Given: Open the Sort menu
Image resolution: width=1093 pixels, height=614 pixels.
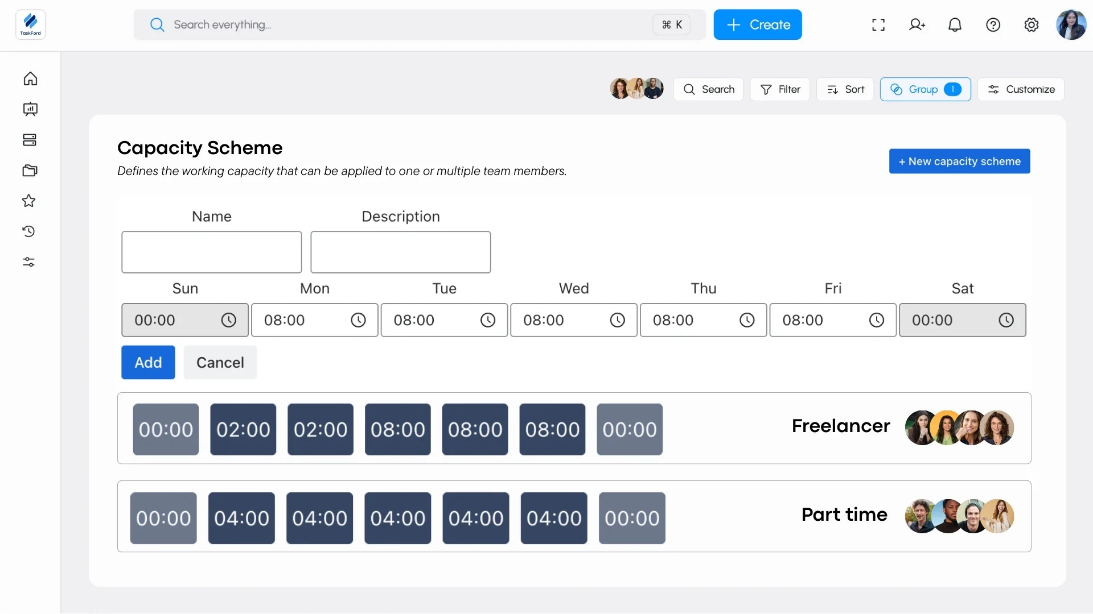Looking at the screenshot, I should point(845,89).
